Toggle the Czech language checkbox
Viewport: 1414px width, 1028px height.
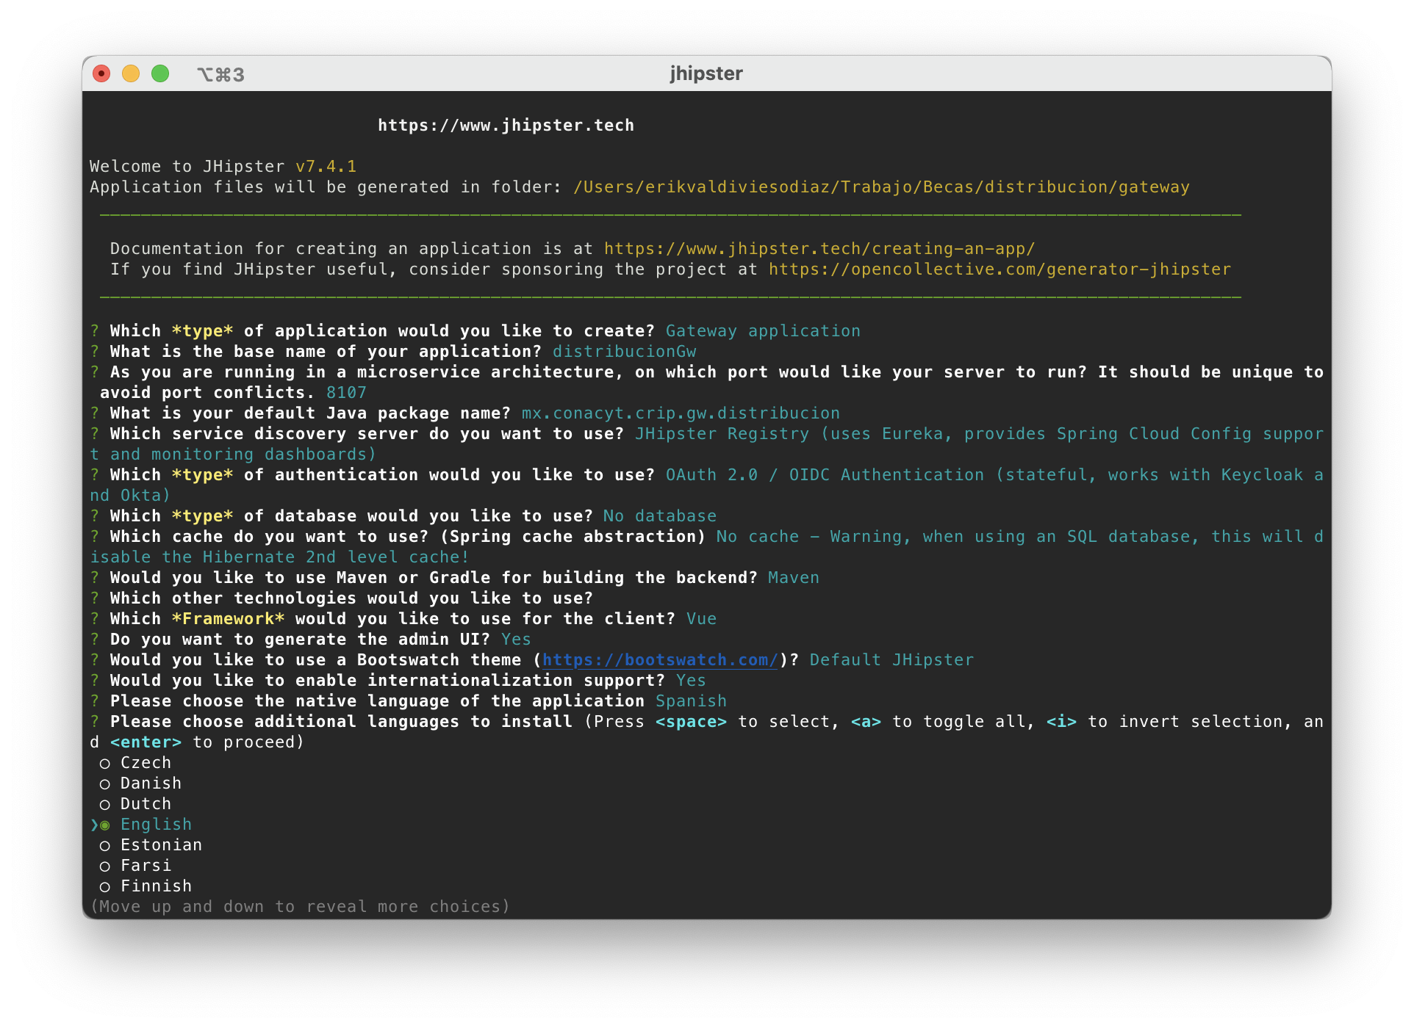click(x=105, y=764)
